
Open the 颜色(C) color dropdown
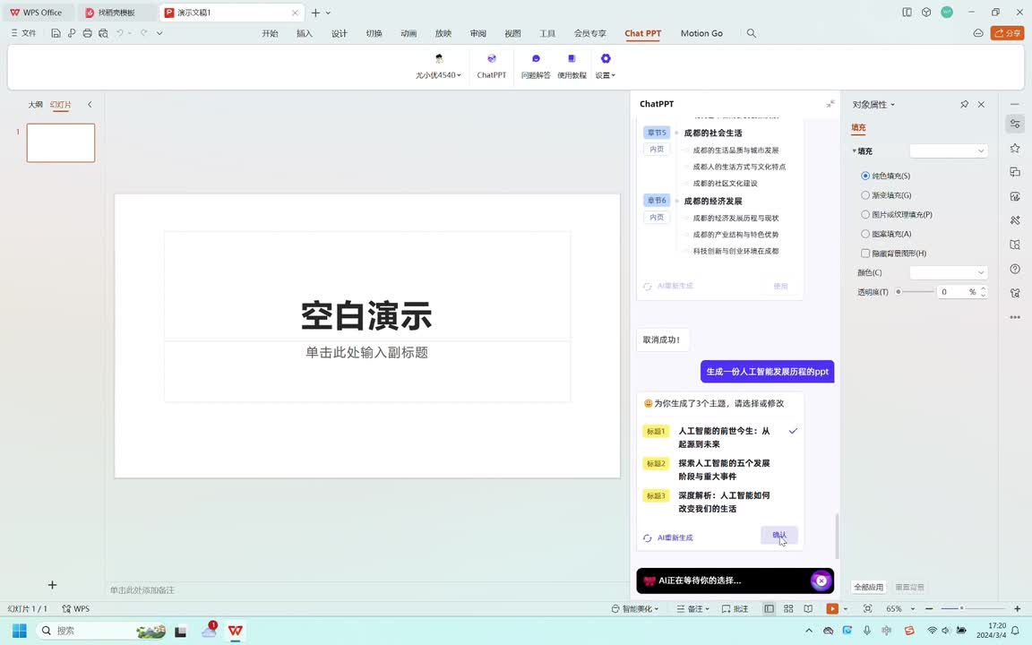(x=948, y=272)
